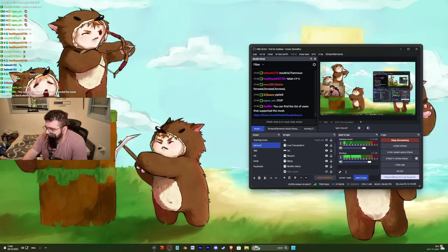
Task: Open Windows Start menu
Action: coord(293,248)
